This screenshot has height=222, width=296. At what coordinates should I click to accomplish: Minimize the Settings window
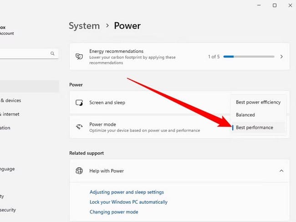[x=254, y=5]
